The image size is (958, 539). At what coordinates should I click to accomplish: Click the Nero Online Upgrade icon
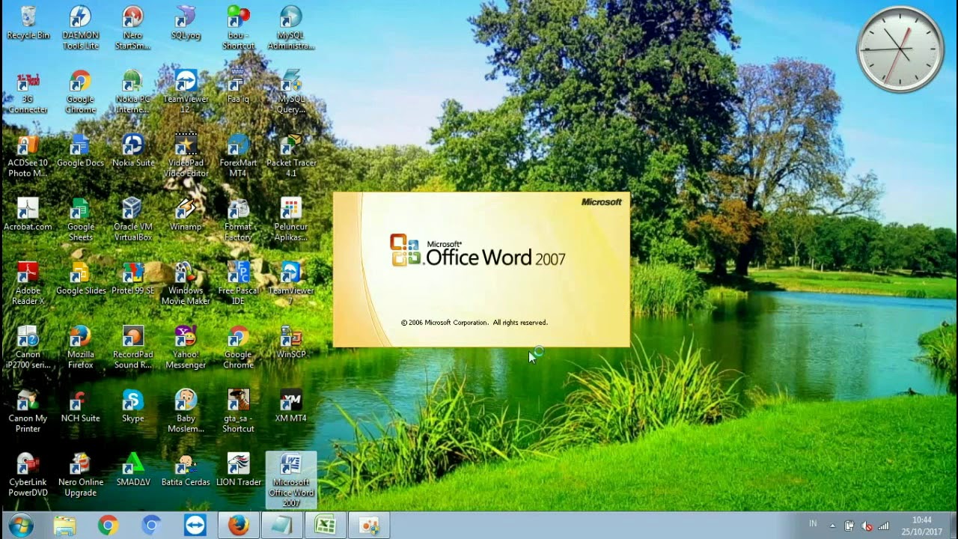click(x=80, y=475)
